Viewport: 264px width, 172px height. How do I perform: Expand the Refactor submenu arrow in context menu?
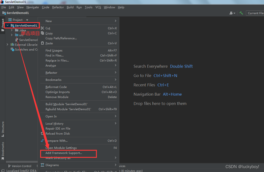point(115,73)
